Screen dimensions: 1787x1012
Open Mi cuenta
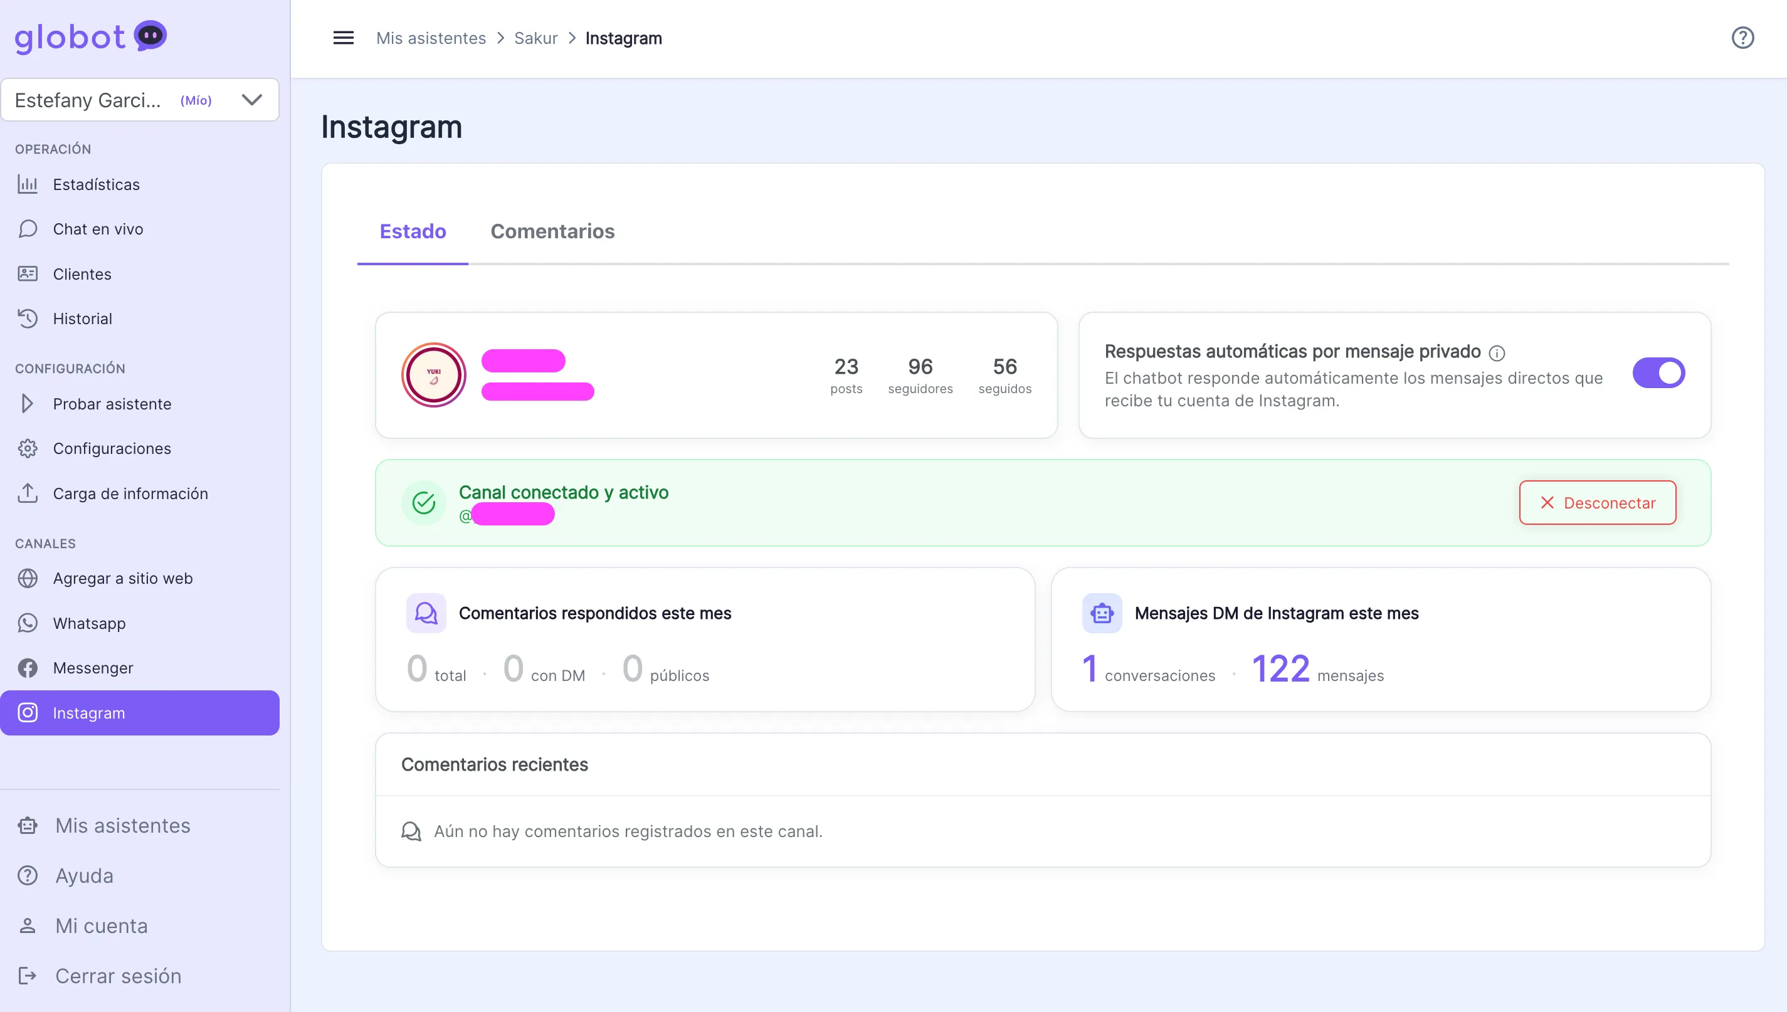[102, 926]
